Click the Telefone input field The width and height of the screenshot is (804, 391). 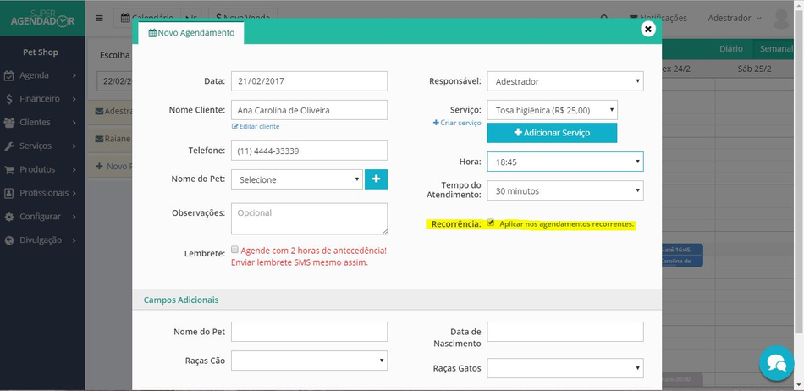pyautogui.click(x=309, y=151)
